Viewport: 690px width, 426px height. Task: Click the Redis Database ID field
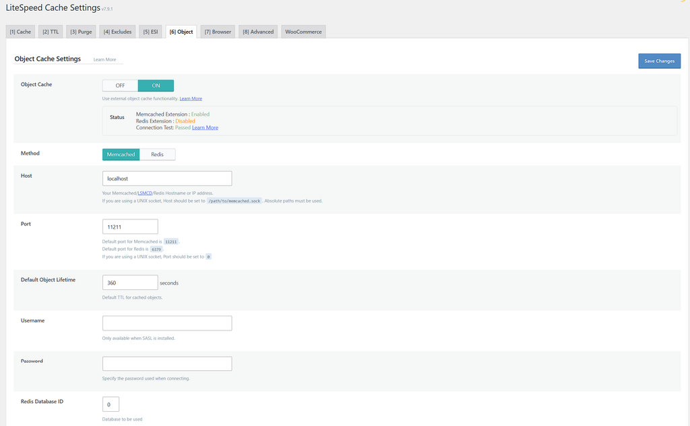point(111,404)
